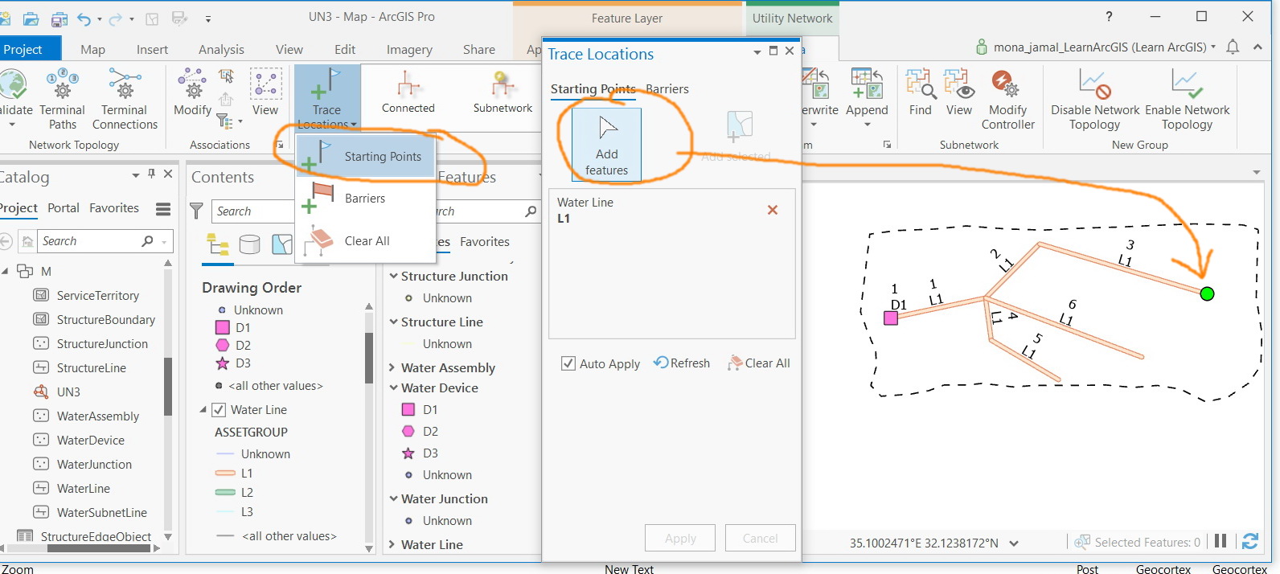Click the Apply button
Viewport: 1280px width, 574px height.
pyautogui.click(x=680, y=538)
